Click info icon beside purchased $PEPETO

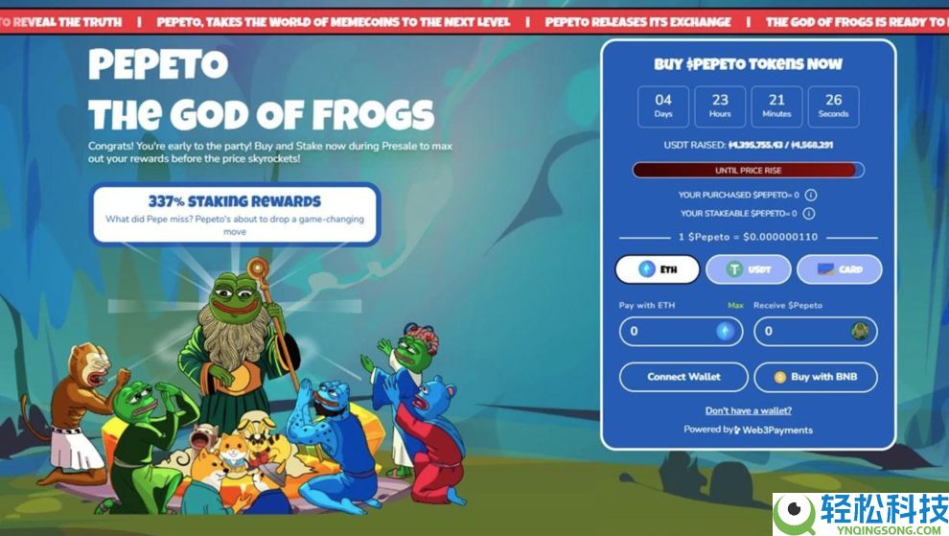[811, 195]
